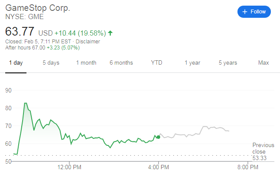Image resolution: width=280 pixels, height=177 pixels.
Task: Open the 5 years tab
Action: point(228,63)
